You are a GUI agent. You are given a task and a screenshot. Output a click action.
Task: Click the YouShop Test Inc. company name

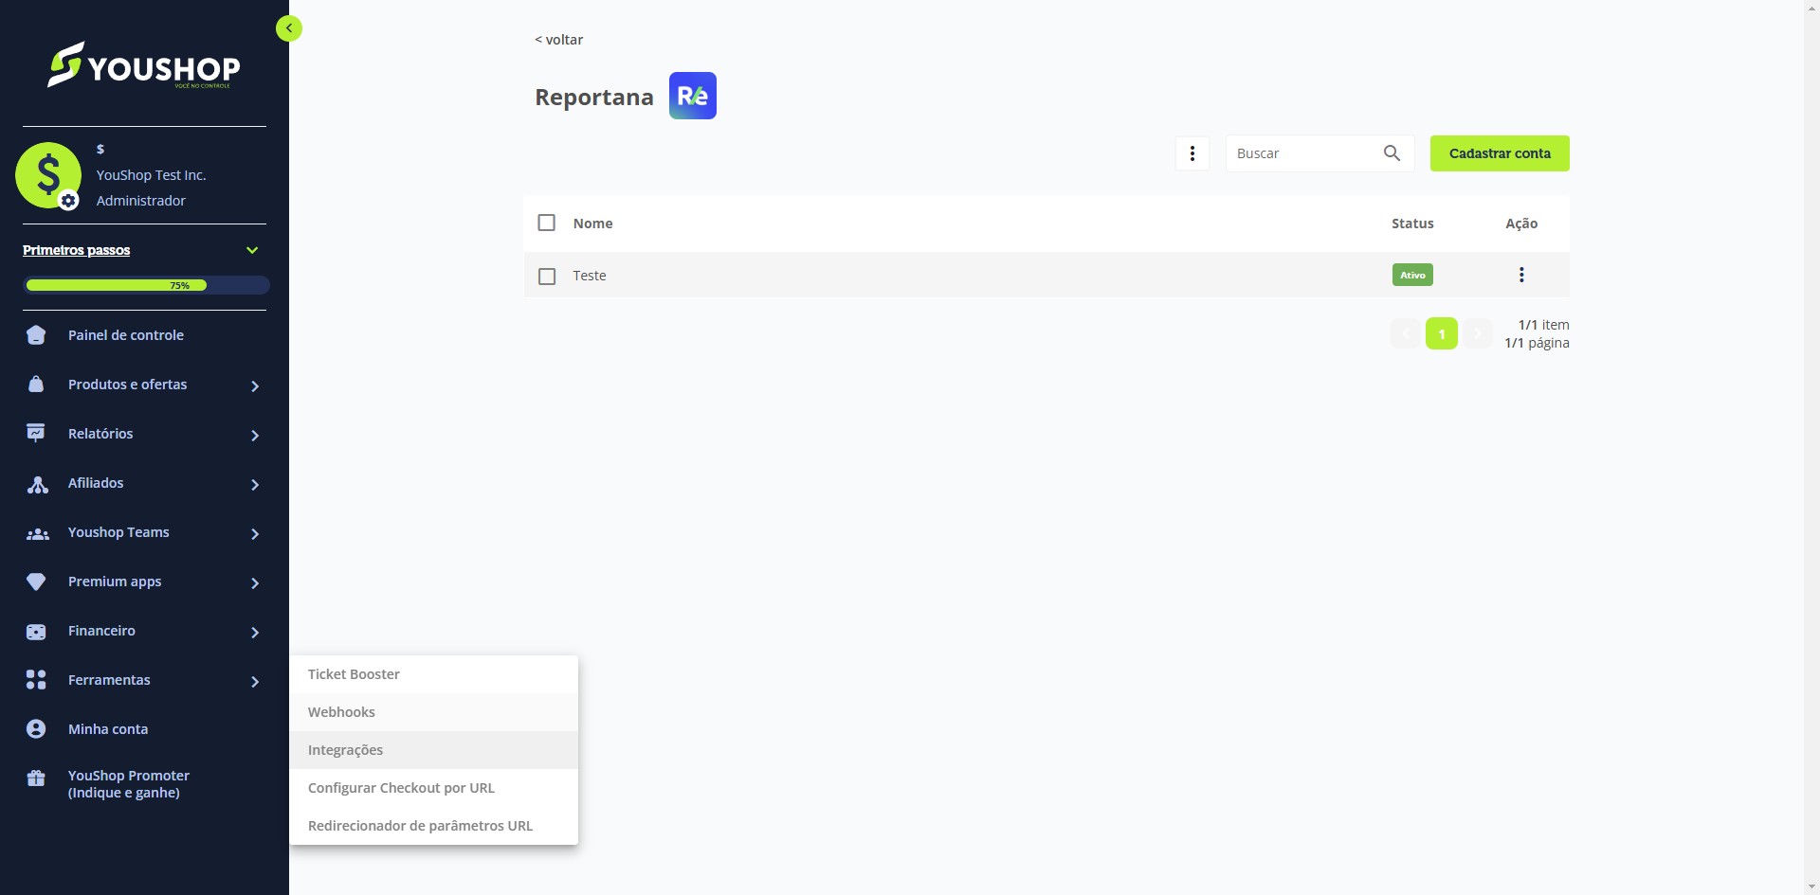[x=151, y=175]
